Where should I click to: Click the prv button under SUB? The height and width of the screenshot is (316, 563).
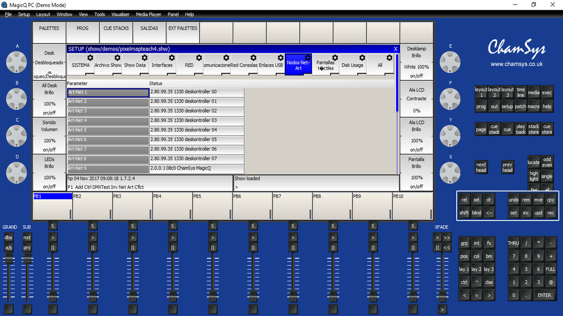pyautogui.click(x=27, y=248)
